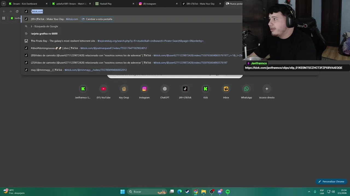Click Cambiar a esta pestaña button
Viewport: 350px width, 196px height.
tap(97, 19)
